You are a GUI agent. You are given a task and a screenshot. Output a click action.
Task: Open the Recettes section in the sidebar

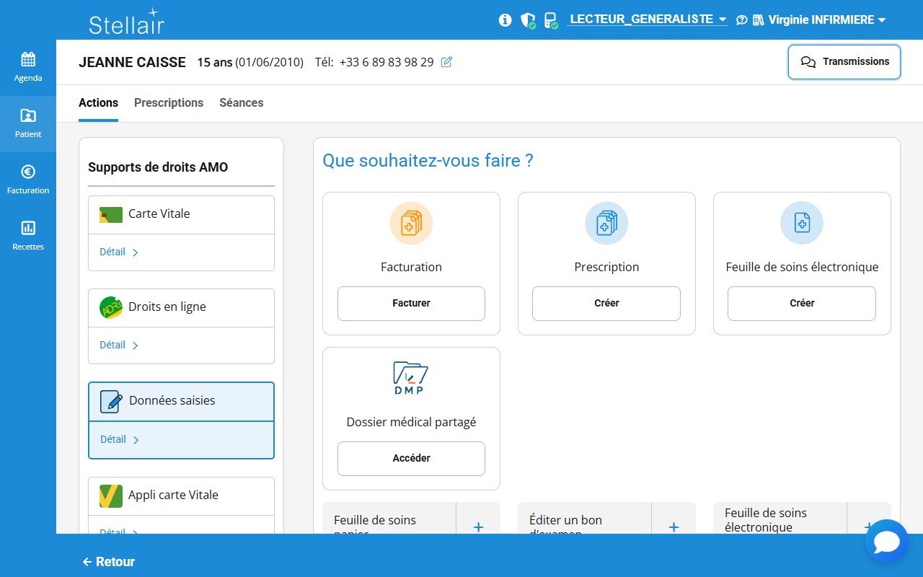(28, 235)
